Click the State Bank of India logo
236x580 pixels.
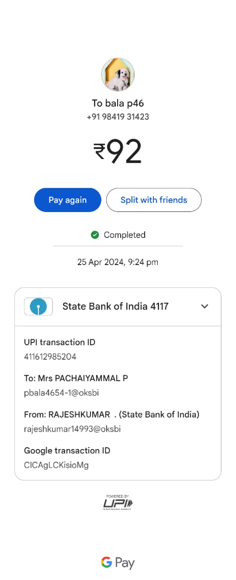[x=38, y=307]
